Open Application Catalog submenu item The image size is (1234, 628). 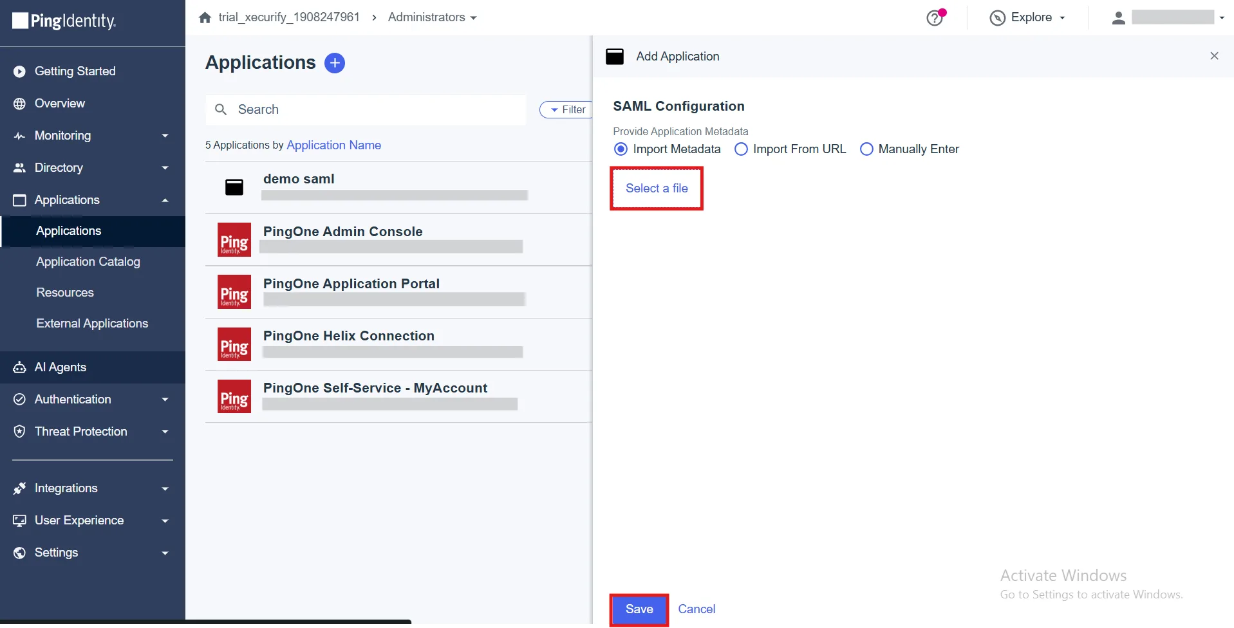[88, 262]
